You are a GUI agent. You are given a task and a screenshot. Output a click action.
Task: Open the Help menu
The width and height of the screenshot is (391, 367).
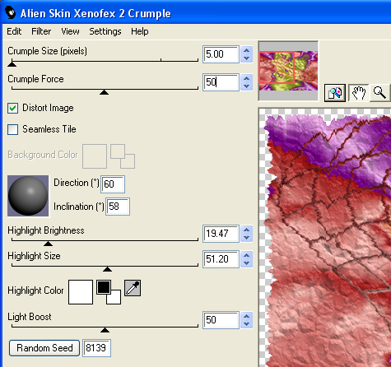point(140,31)
